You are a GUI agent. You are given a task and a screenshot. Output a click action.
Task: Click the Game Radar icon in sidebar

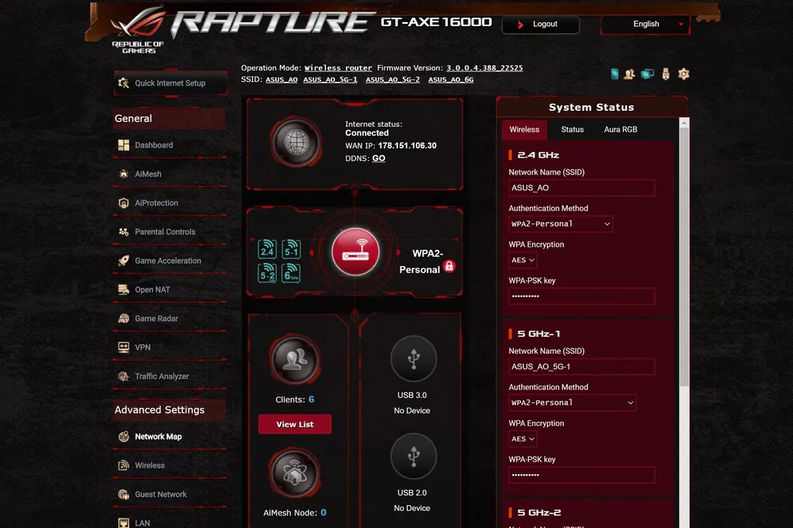pos(124,319)
